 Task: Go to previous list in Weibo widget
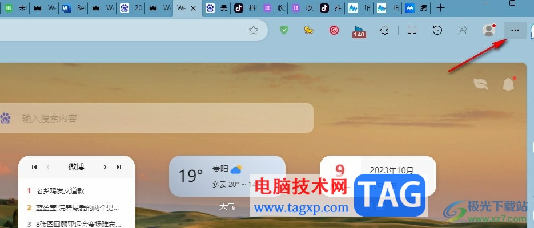coord(48,167)
